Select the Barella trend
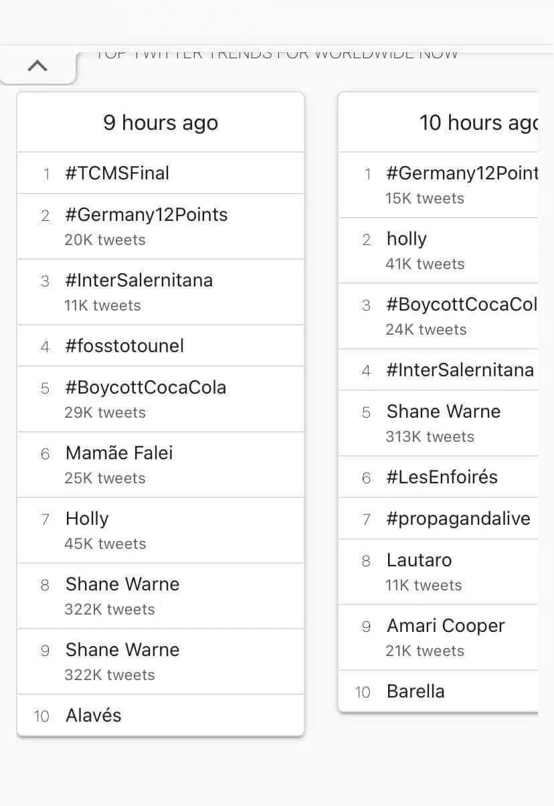This screenshot has height=806, width=554. [438, 692]
